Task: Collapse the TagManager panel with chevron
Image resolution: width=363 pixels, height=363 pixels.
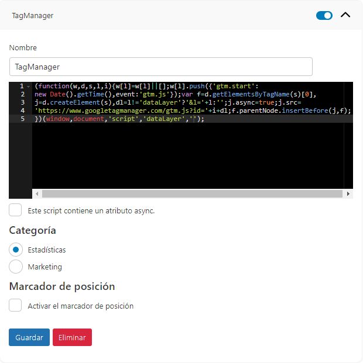Action: pyautogui.click(x=345, y=15)
